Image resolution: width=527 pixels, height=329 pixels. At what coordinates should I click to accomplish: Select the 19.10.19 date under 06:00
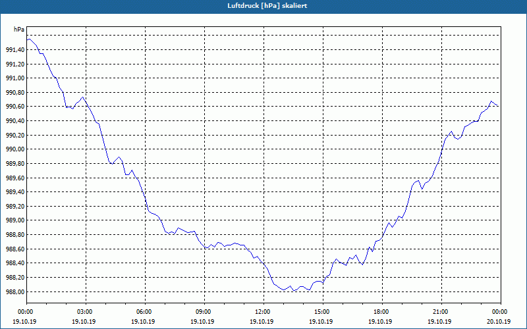(x=143, y=321)
